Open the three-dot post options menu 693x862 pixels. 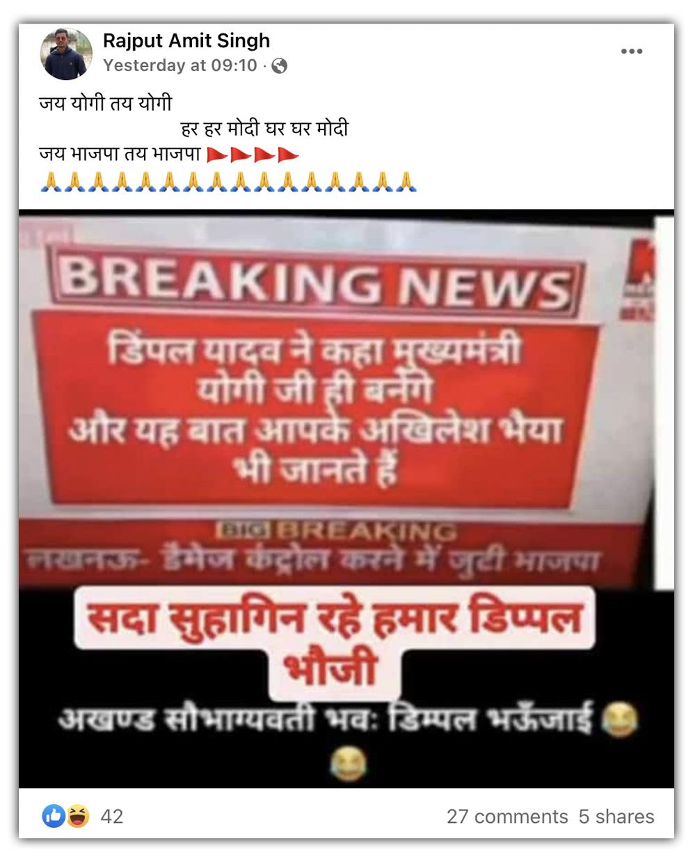pos(631,52)
